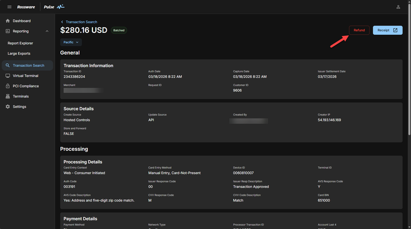Select Large Exports in sidebar

pos(19,54)
